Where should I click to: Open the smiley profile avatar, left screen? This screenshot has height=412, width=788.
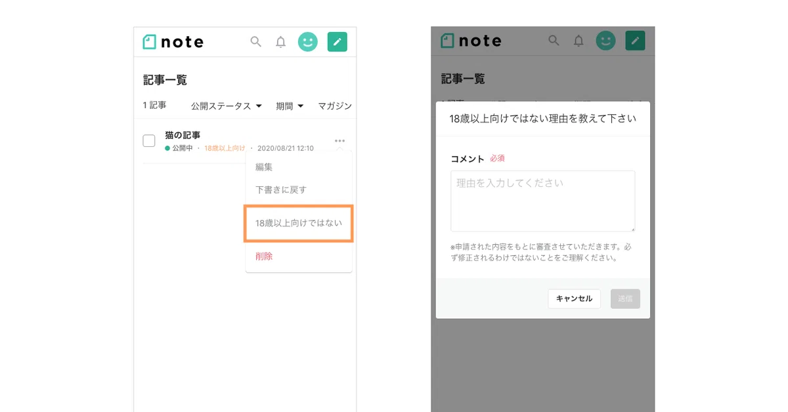click(x=307, y=42)
